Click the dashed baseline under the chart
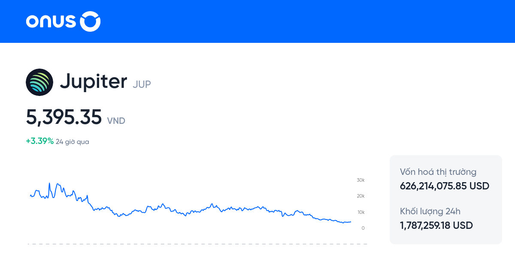The image size is (515, 270). coord(197,244)
